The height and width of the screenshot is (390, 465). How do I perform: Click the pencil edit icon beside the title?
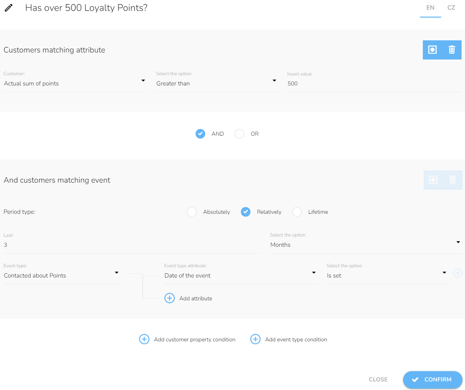(x=9, y=8)
